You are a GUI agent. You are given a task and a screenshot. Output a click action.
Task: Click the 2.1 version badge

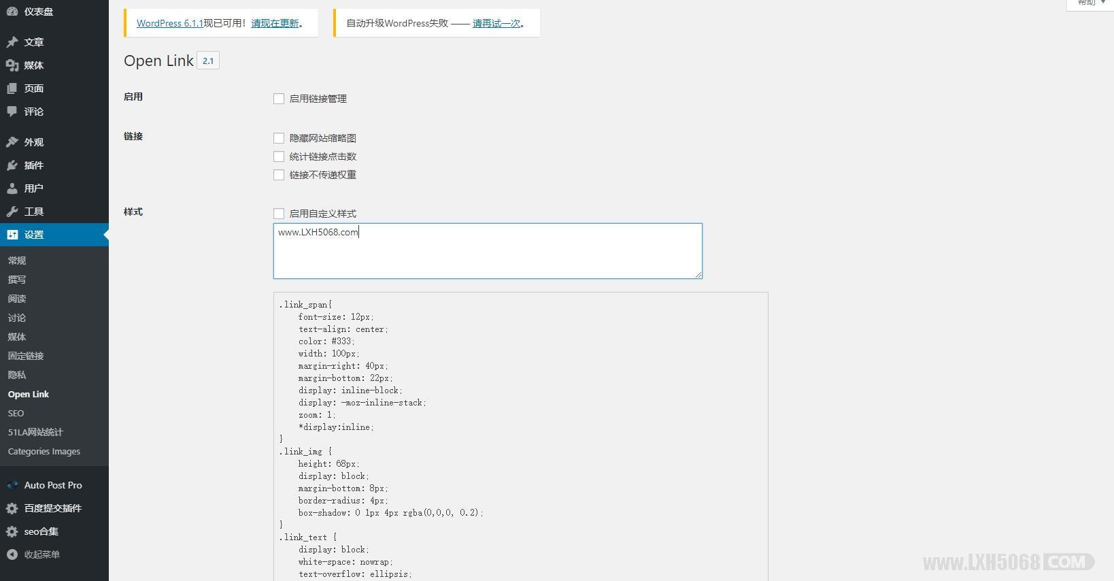tap(208, 61)
